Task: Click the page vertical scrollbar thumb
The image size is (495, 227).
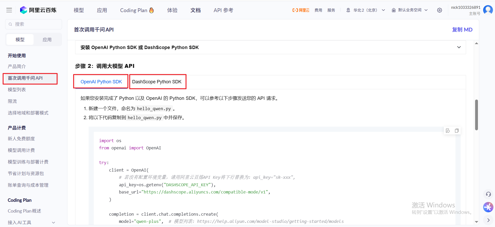Action: click(476, 115)
